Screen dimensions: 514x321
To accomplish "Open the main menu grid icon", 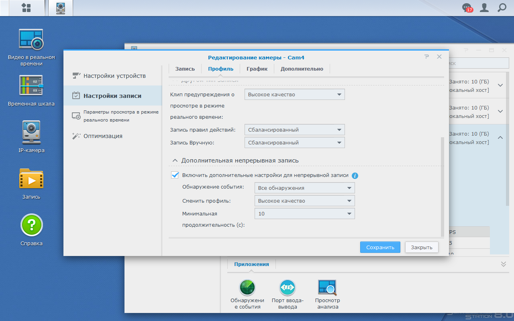I will [27, 8].
